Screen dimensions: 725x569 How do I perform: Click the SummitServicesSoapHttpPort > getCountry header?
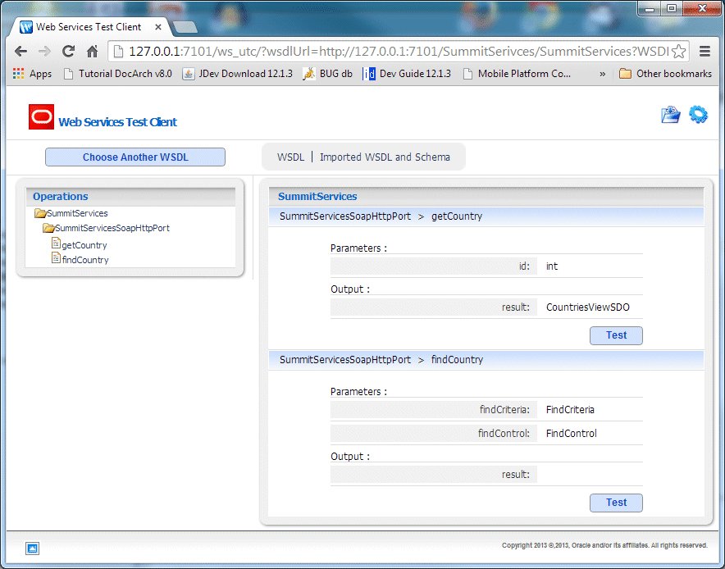click(486, 216)
